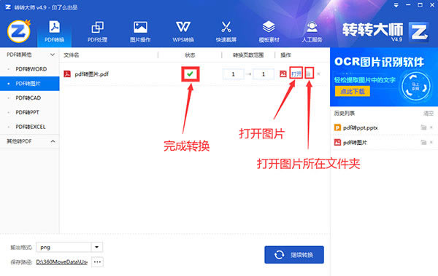Click the 点此下载 download button
The width and height of the screenshot is (438, 276).
point(353,91)
